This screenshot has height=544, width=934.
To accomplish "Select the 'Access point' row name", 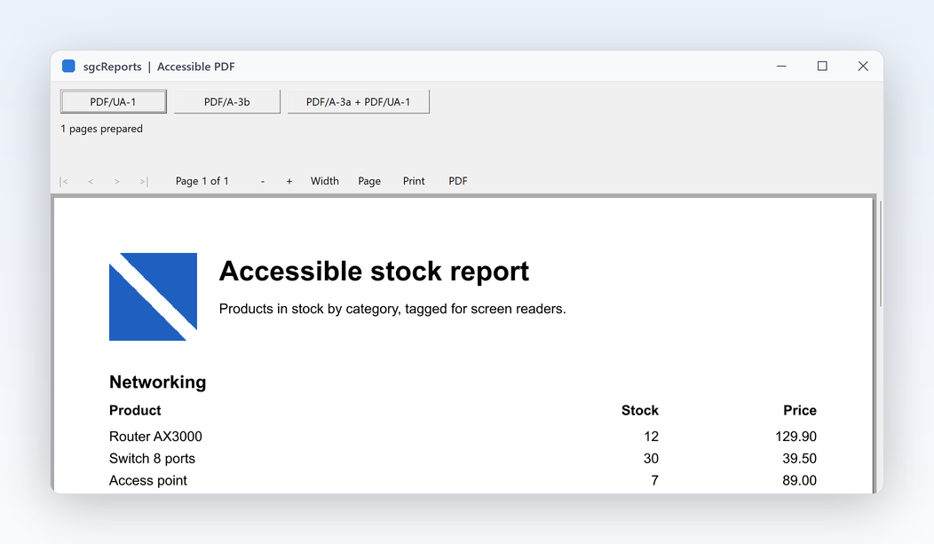I will click(147, 481).
